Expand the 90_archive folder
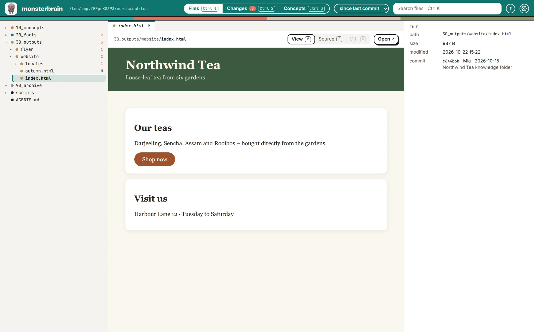The height and width of the screenshot is (332, 534). [x=6, y=85]
